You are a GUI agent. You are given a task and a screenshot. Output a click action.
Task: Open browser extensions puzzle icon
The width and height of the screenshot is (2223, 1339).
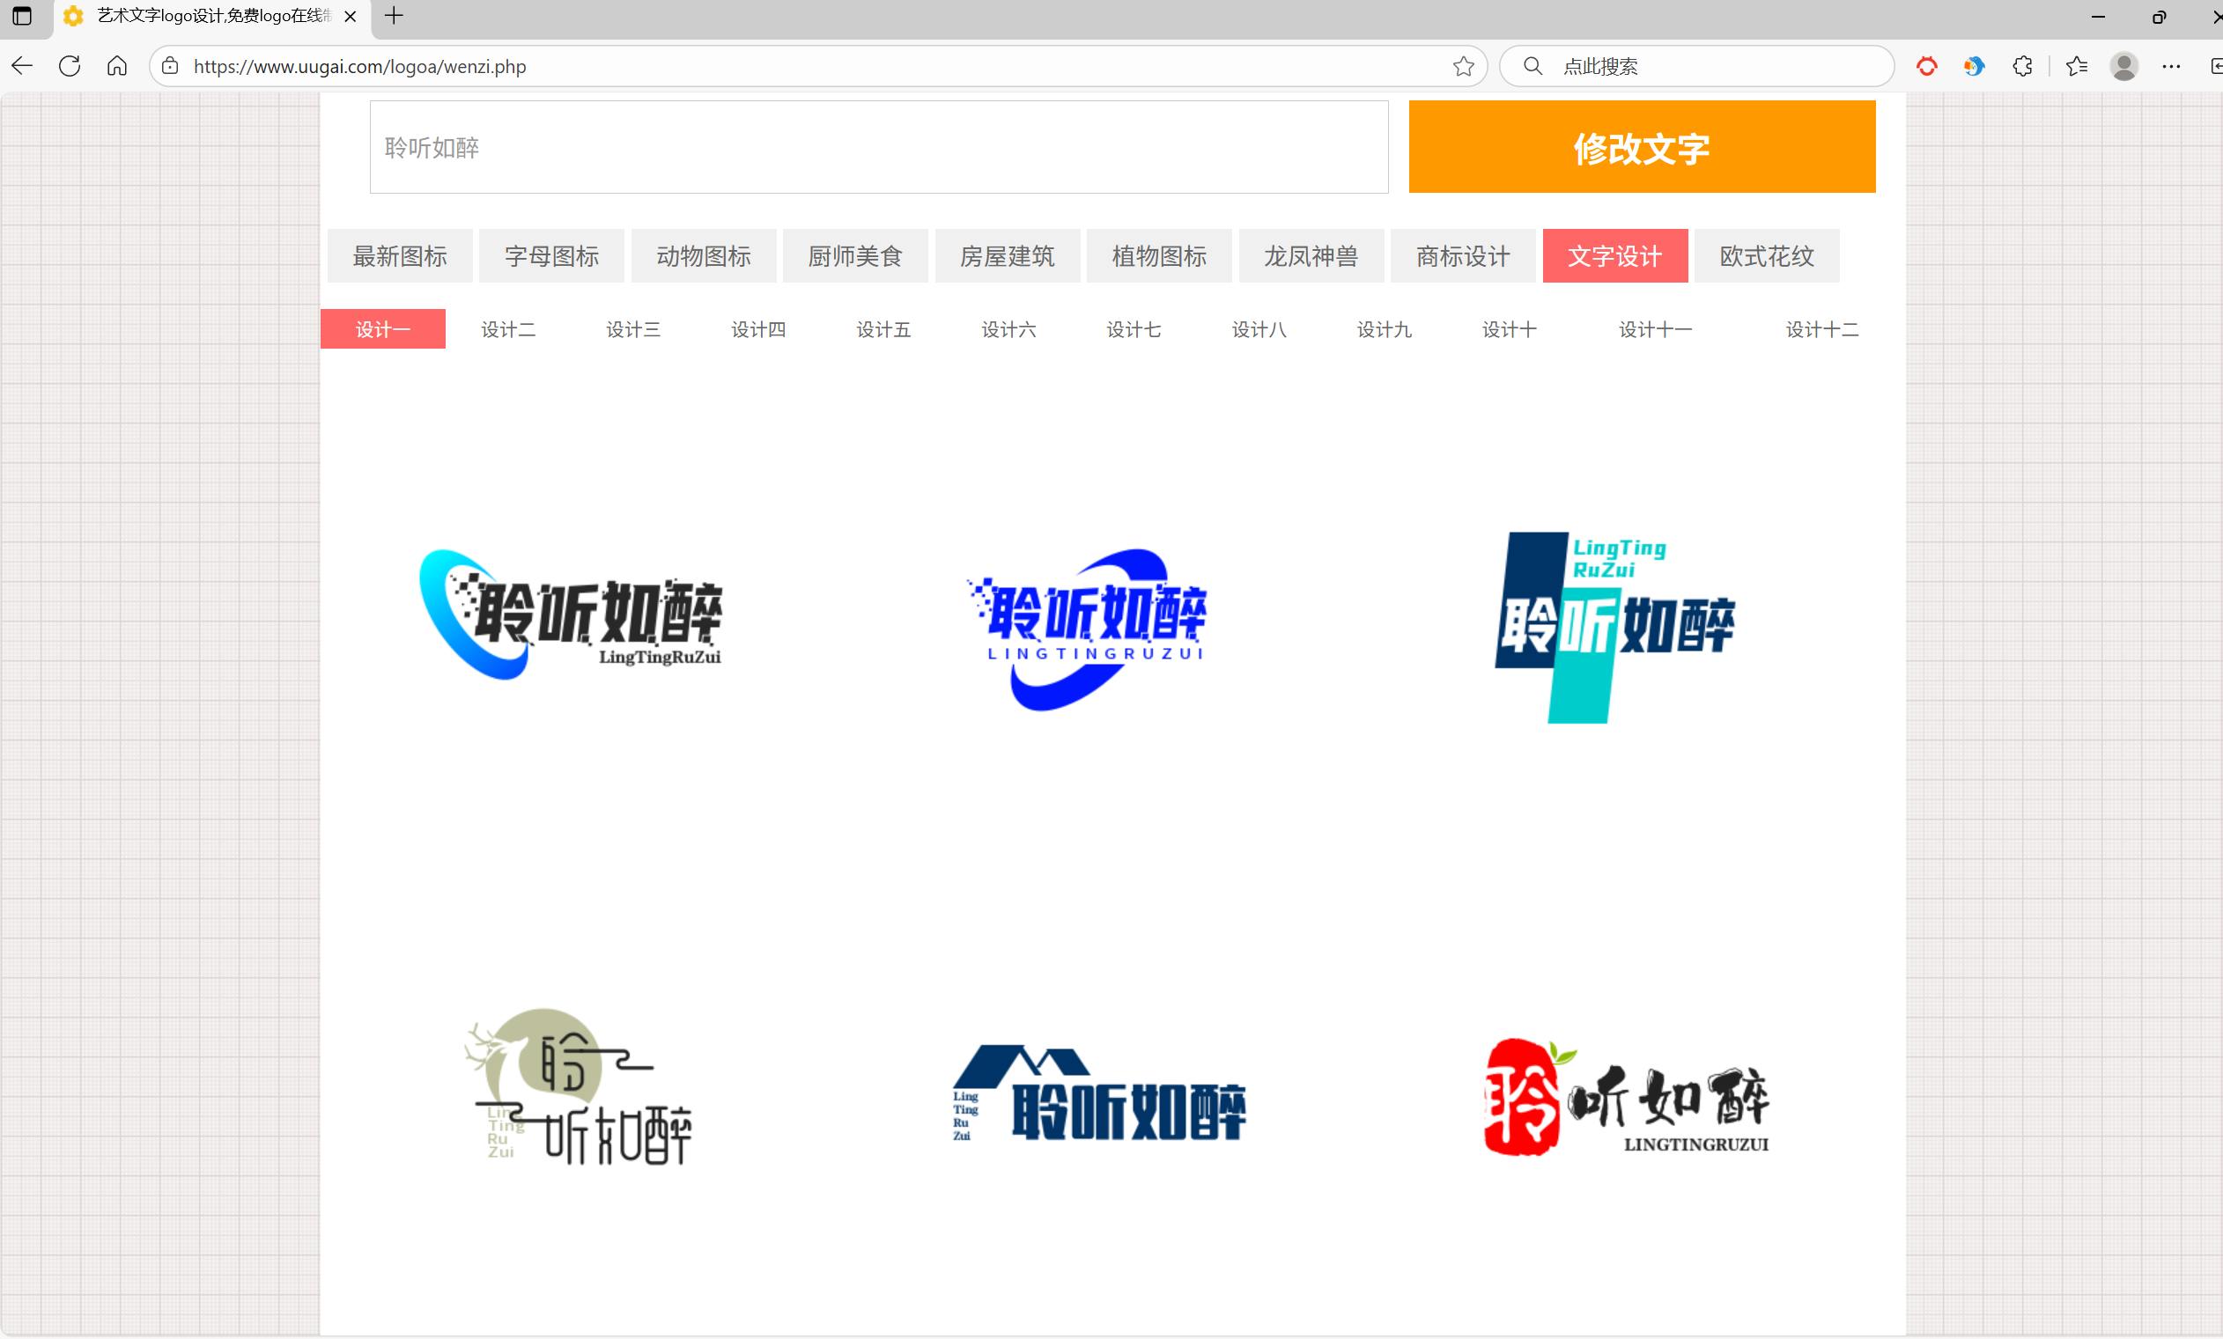[x=2022, y=66]
